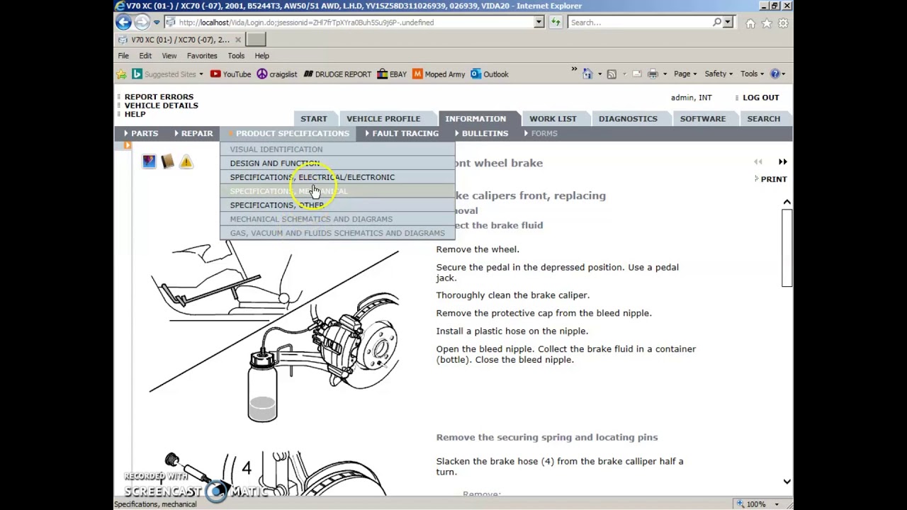
Task: Open the DRUDGE REPORT favorite
Action: coord(337,74)
